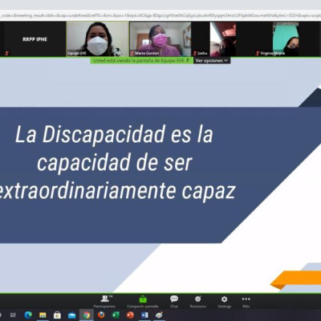Open Microsoft Store from taskbar
The height and width of the screenshot is (321, 321).
[x=57, y=315]
